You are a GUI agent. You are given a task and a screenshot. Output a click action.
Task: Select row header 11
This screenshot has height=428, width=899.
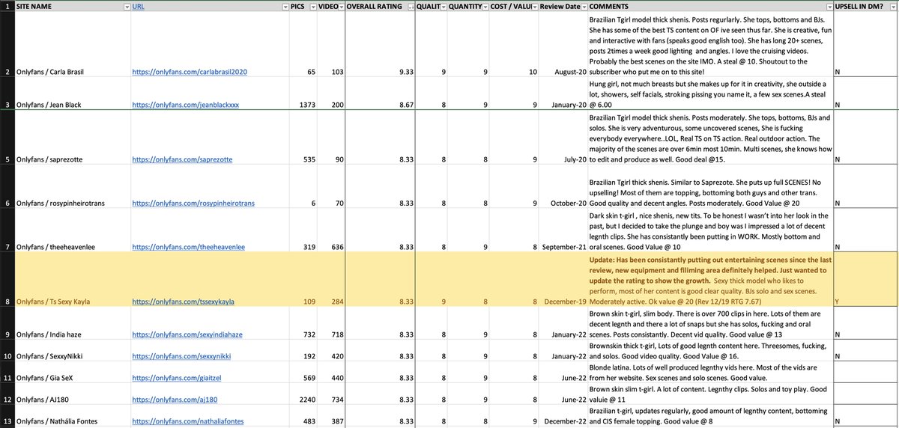click(7, 373)
